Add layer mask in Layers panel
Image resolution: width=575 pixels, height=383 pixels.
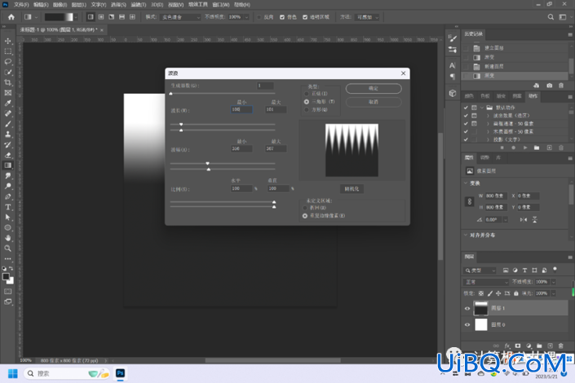(518, 346)
